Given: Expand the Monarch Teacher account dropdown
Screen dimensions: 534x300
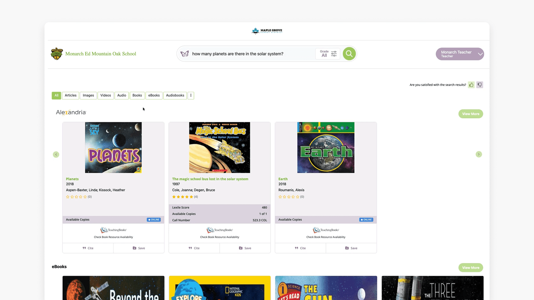Looking at the screenshot, I should pos(480,54).
